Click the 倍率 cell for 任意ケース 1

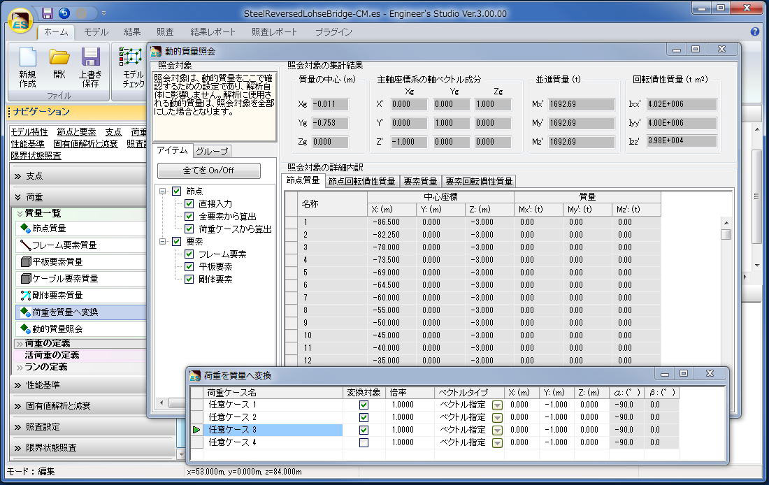click(x=409, y=405)
